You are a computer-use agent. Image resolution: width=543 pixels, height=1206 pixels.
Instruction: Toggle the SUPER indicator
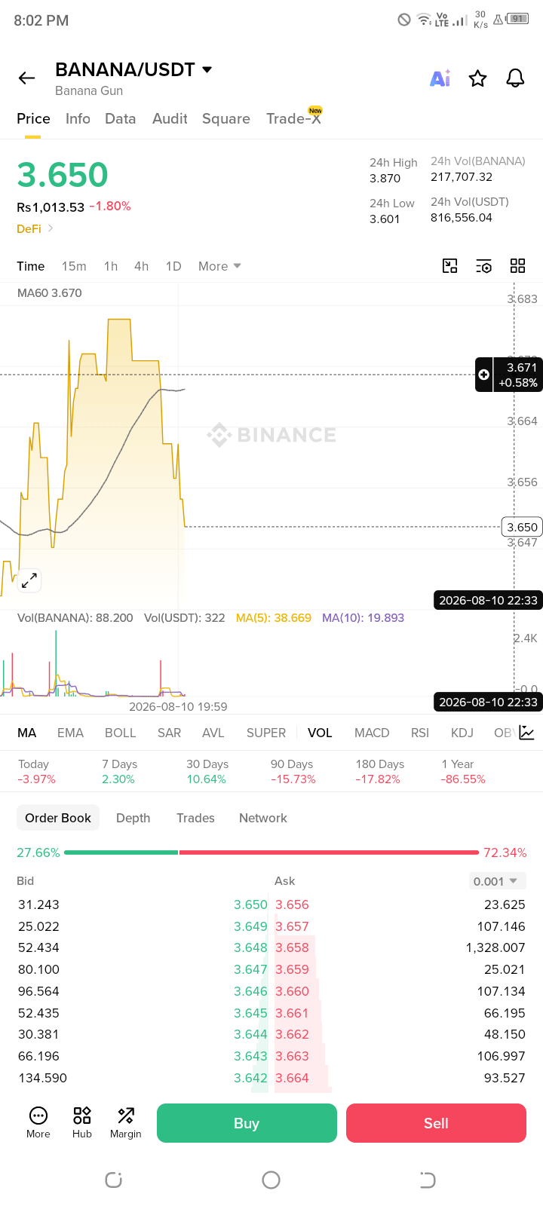point(266,733)
